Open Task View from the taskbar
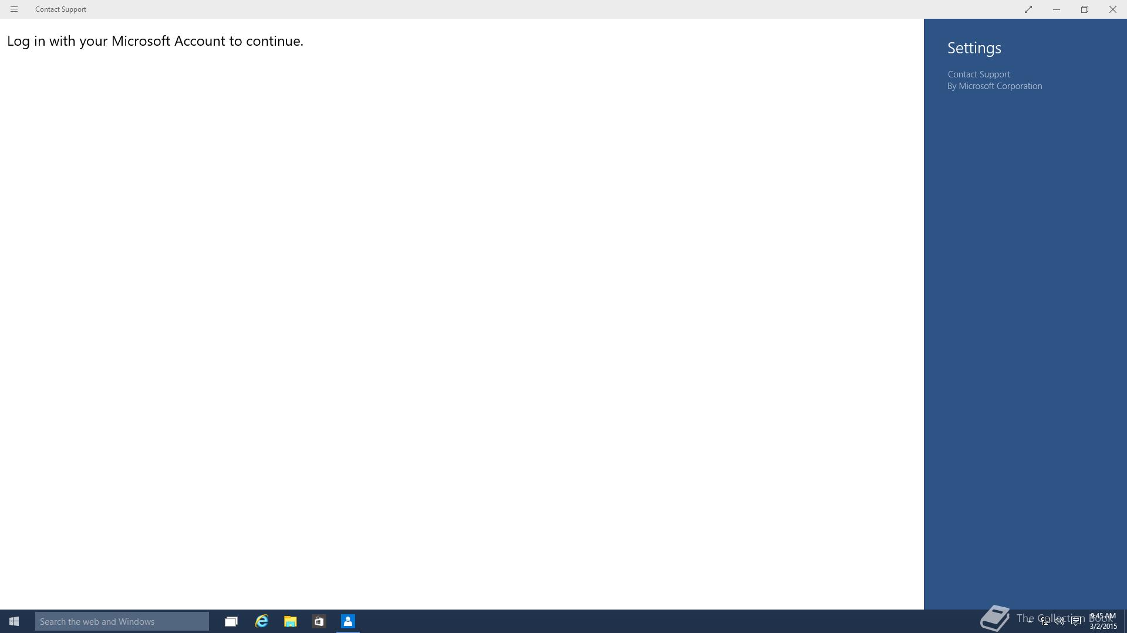 click(231, 621)
